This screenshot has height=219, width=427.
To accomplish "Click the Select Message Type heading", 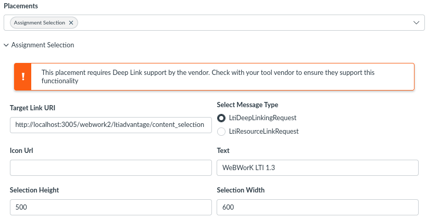I will (x=247, y=105).
